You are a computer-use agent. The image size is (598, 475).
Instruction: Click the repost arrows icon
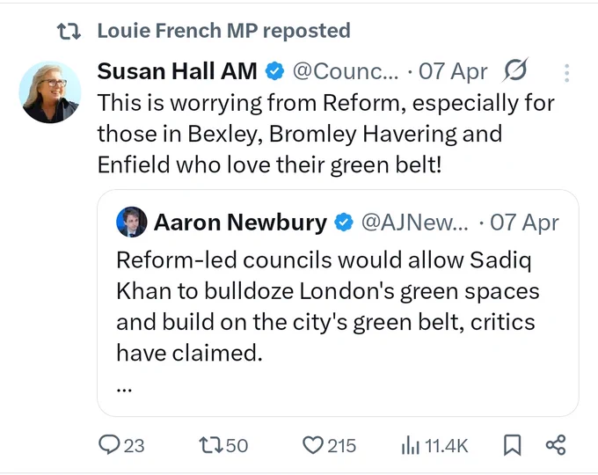tap(212, 445)
